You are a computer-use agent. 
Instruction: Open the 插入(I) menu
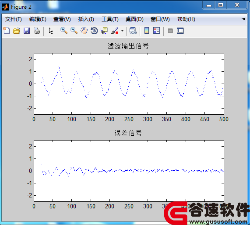click(86, 19)
